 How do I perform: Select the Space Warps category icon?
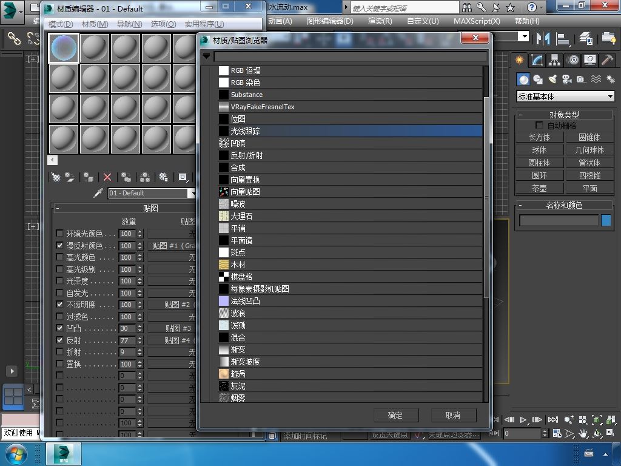[596, 79]
